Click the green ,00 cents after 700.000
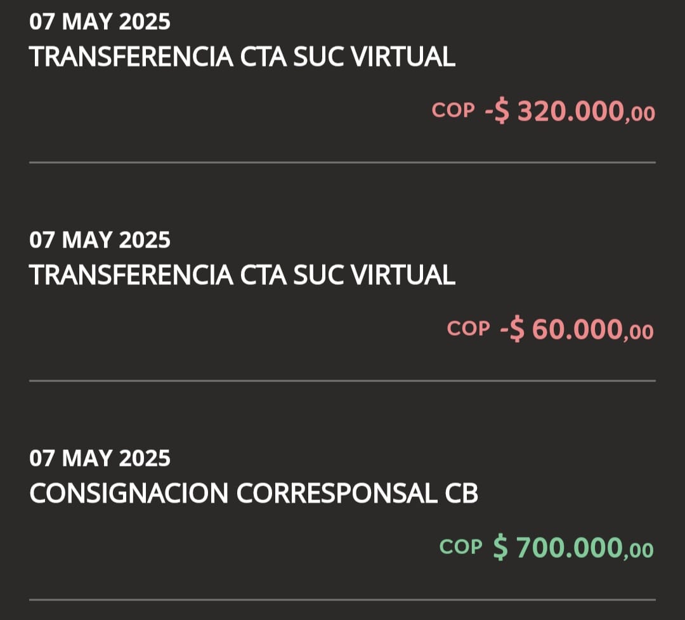685x620 pixels. (x=638, y=550)
